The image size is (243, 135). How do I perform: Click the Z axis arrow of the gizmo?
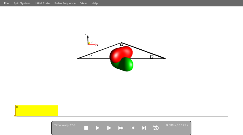pos(88,39)
